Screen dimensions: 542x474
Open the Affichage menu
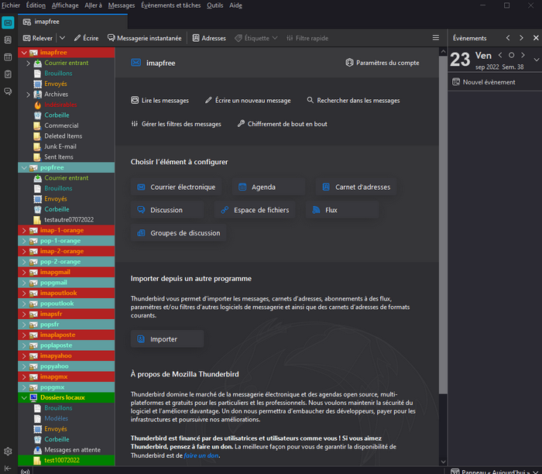pos(65,5)
